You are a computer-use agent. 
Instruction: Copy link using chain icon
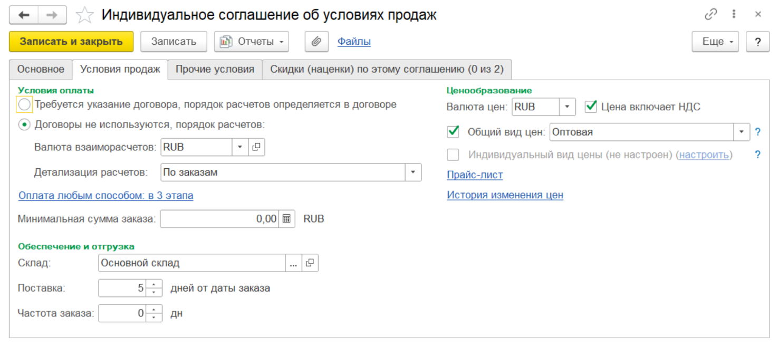710,15
